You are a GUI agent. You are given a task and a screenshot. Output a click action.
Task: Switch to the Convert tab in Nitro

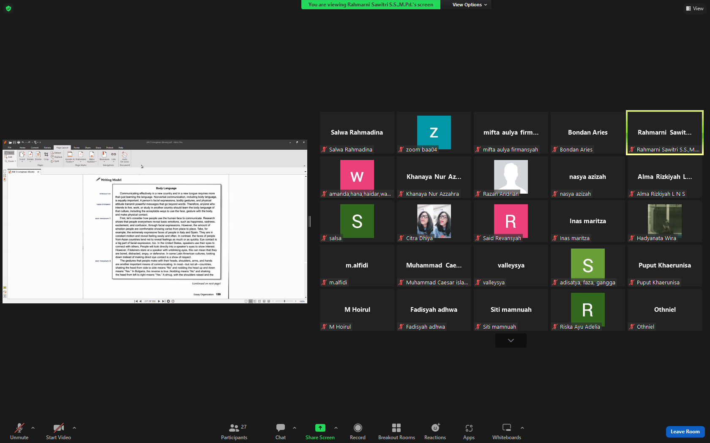tap(35, 148)
